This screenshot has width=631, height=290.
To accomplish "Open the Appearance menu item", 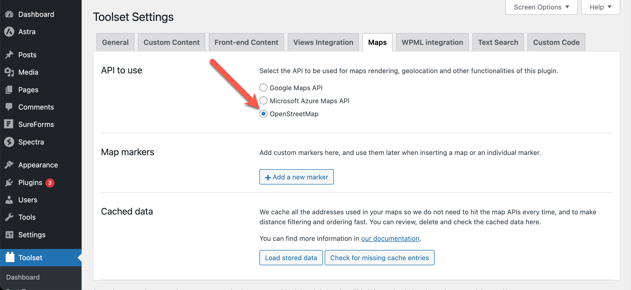I will coord(41,165).
